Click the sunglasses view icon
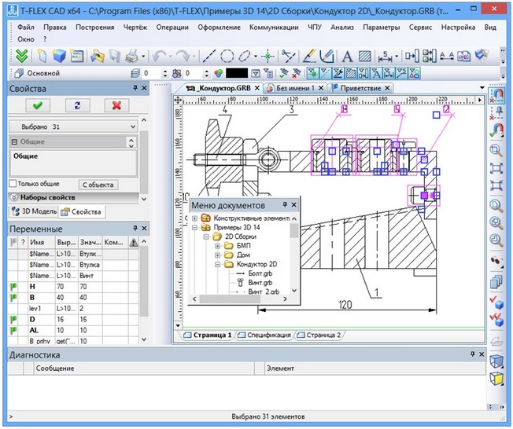This screenshot has height=429, width=513. [496, 260]
